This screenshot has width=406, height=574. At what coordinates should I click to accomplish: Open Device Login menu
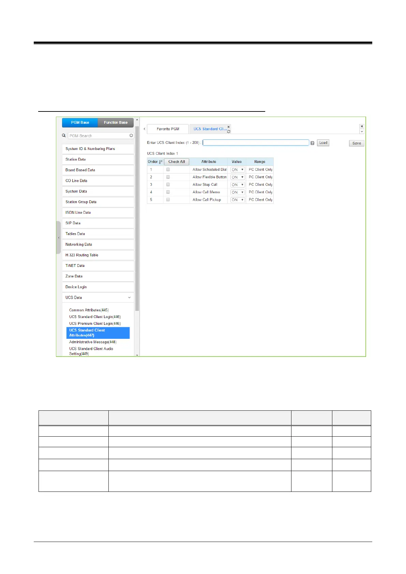[98, 287]
